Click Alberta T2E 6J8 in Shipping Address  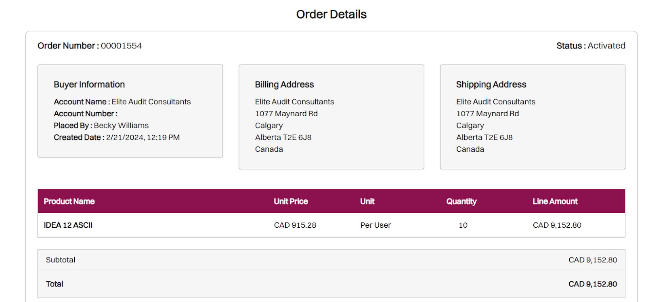click(x=484, y=137)
